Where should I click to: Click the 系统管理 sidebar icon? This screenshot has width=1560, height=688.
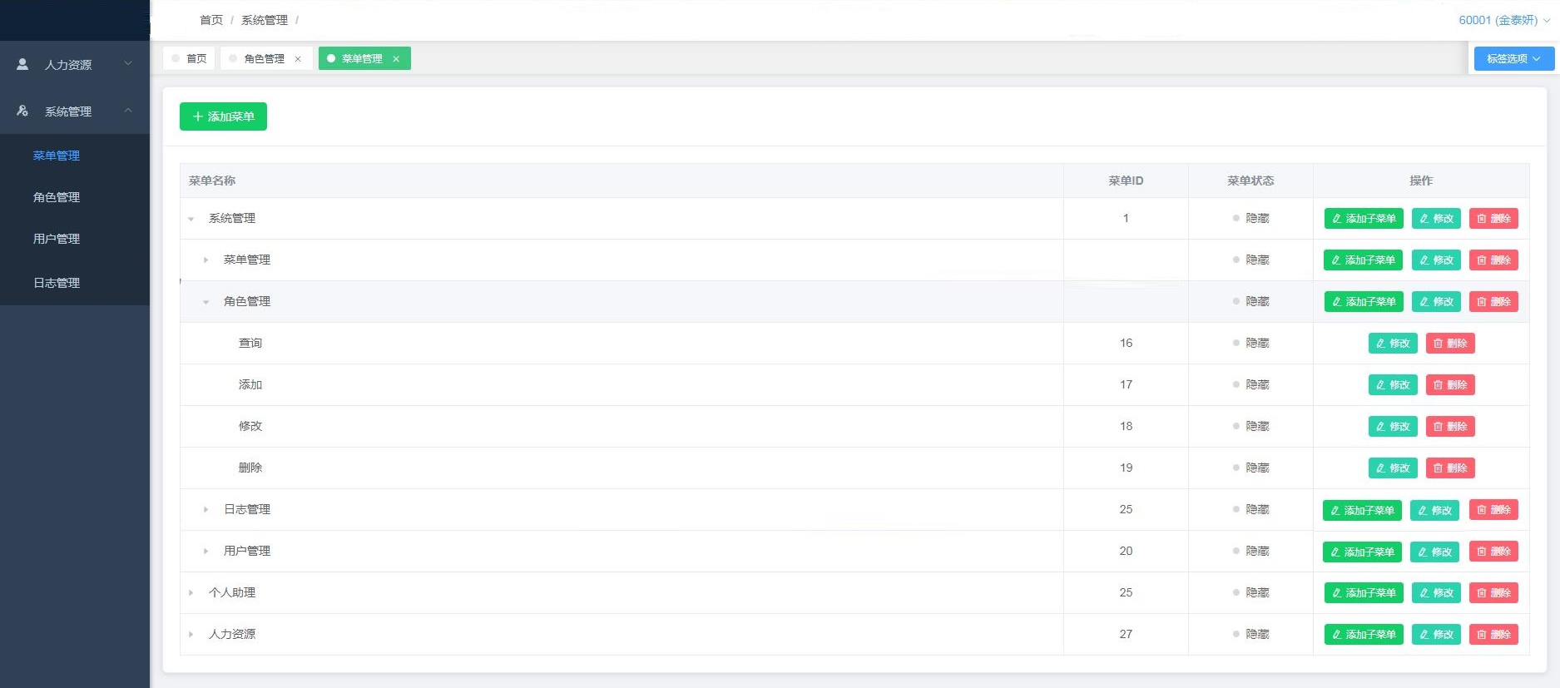[x=22, y=111]
